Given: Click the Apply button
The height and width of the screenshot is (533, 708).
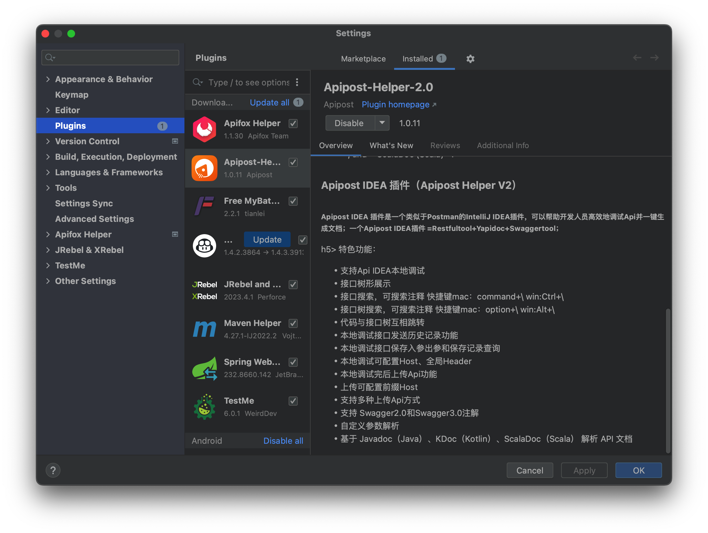Looking at the screenshot, I should 584,470.
